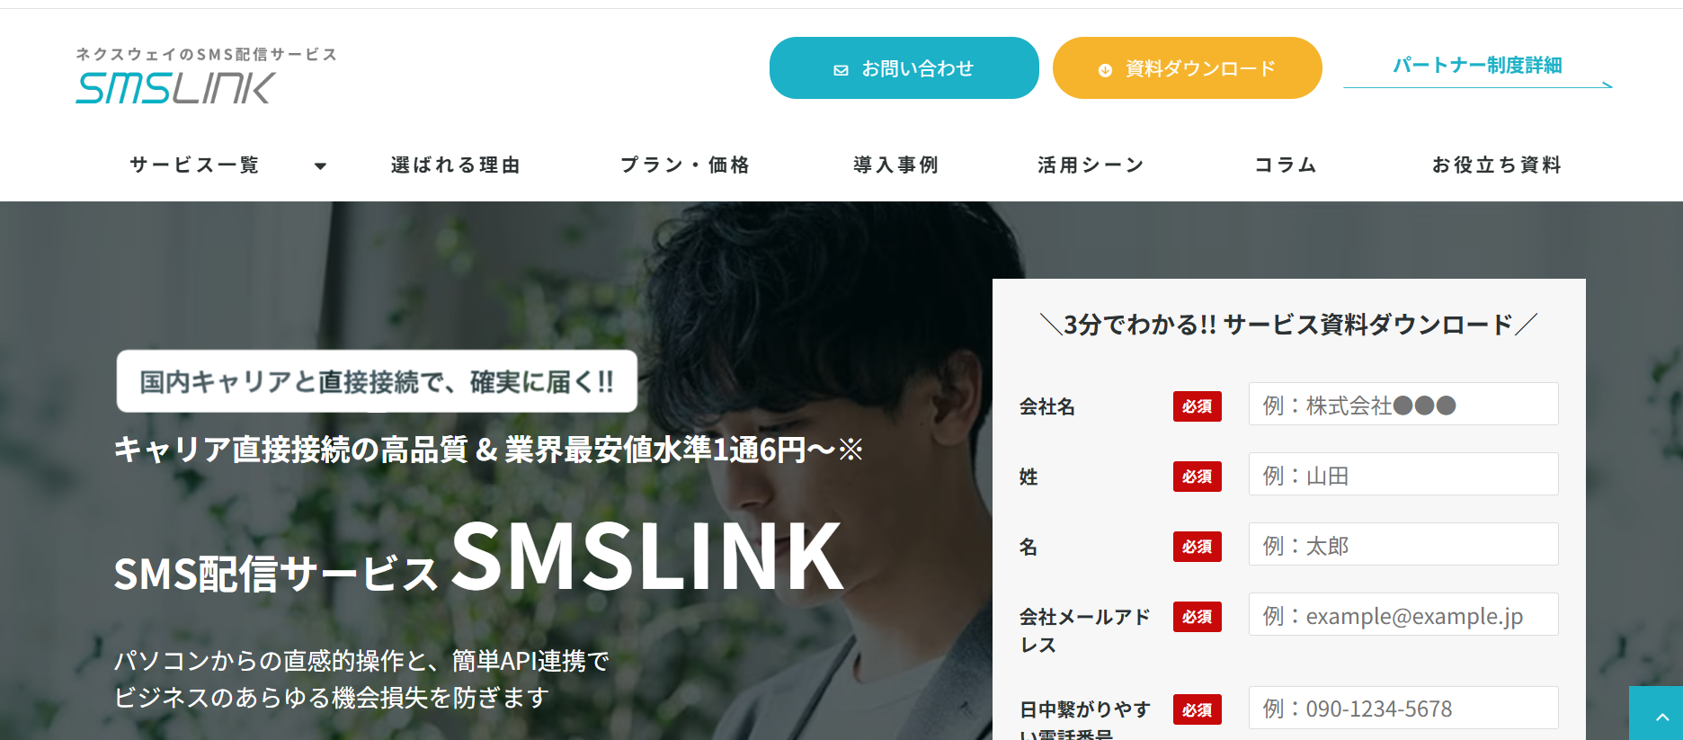
Task: Open the サービス一覧 menu
Action: (x=194, y=165)
